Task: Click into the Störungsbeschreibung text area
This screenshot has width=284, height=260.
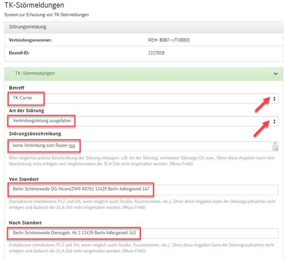Action: pos(143,146)
